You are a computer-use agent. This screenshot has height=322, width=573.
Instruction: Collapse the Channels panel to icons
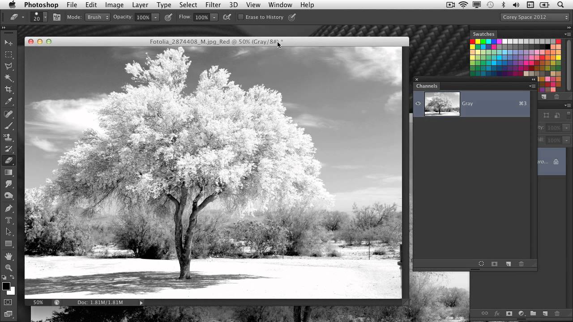click(x=533, y=80)
